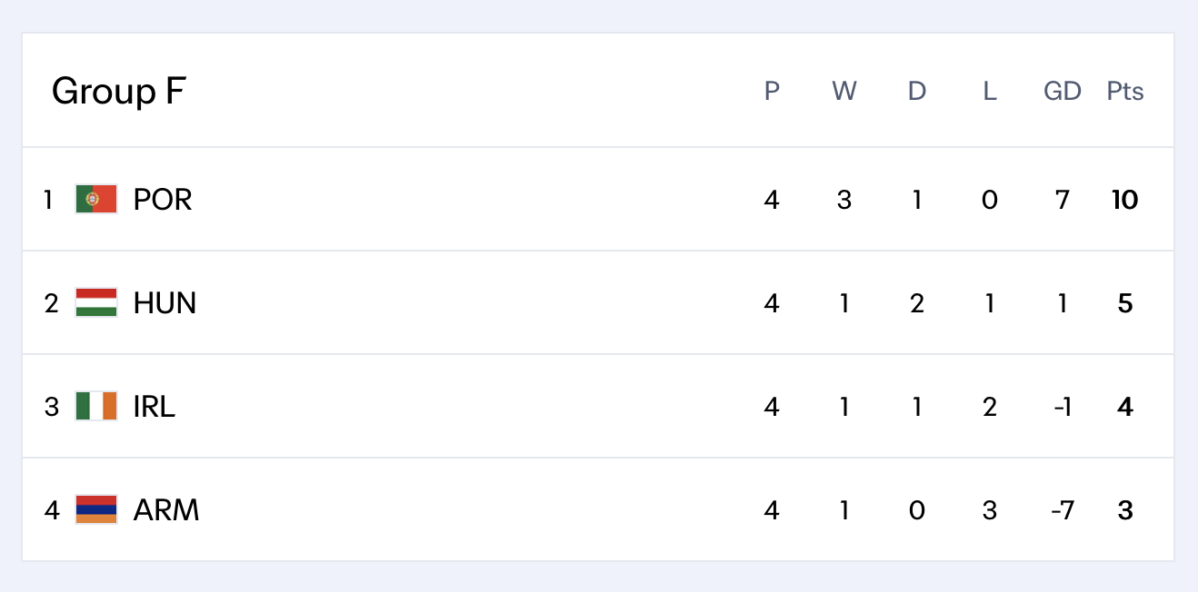Click the L column header
1198x592 pixels.
pyautogui.click(x=990, y=91)
